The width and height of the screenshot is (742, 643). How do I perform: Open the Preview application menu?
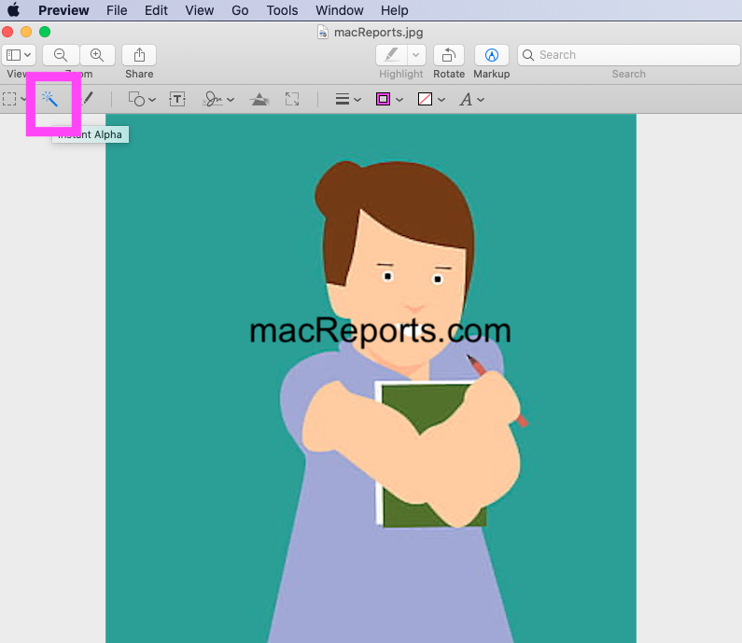click(x=63, y=10)
